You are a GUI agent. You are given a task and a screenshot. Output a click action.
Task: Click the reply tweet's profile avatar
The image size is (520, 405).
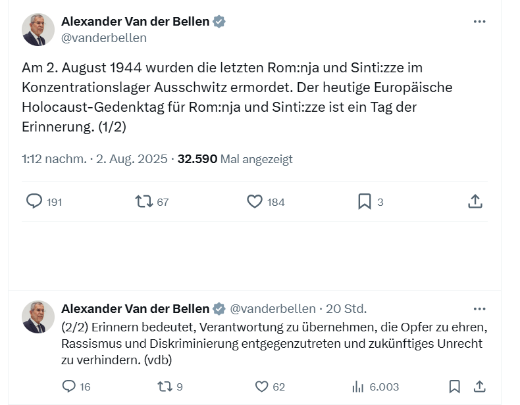point(38,317)
